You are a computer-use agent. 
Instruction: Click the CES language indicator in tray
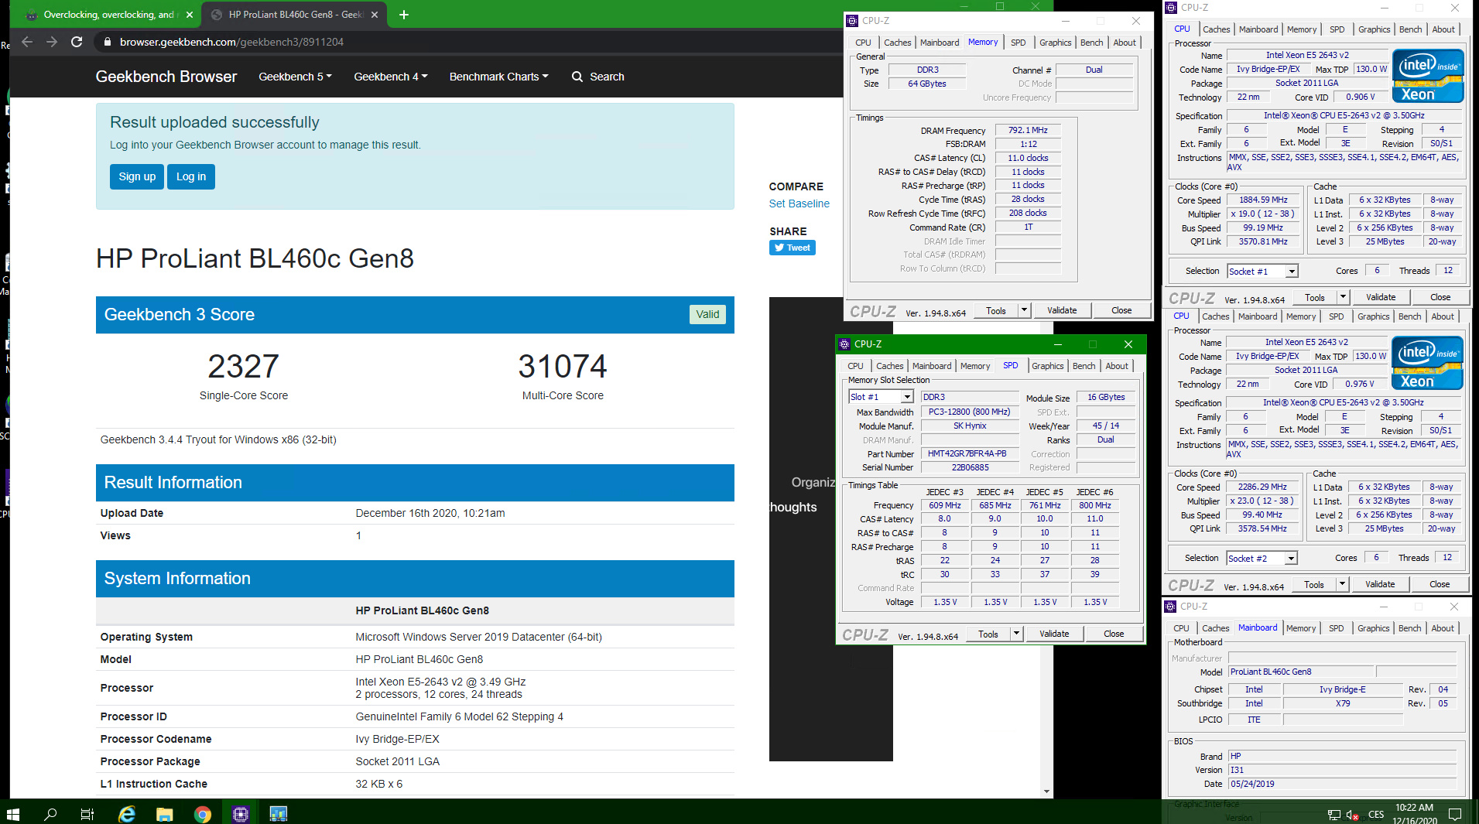pyautogui.click(x=1376, y=815)
